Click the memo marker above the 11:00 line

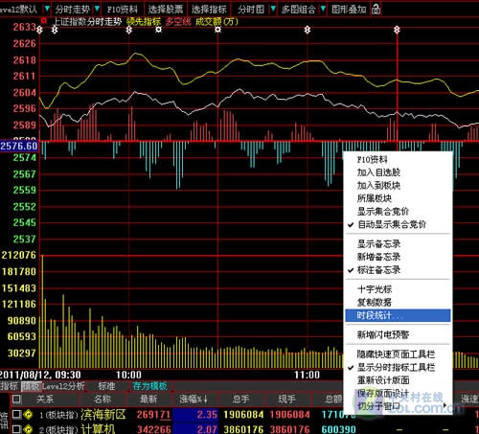coord(308,30)
